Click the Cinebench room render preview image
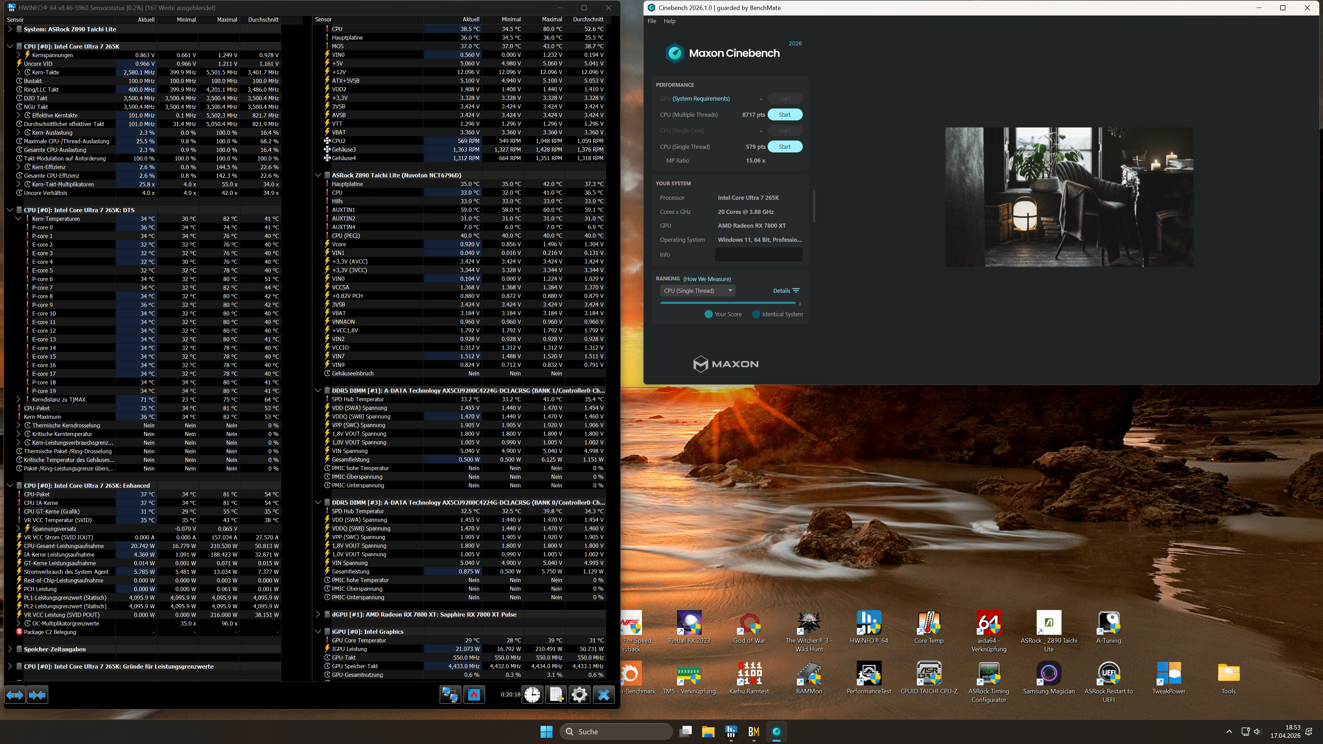The height and width of the screenshot is (744, 1323). click(x=1069, y=197)
